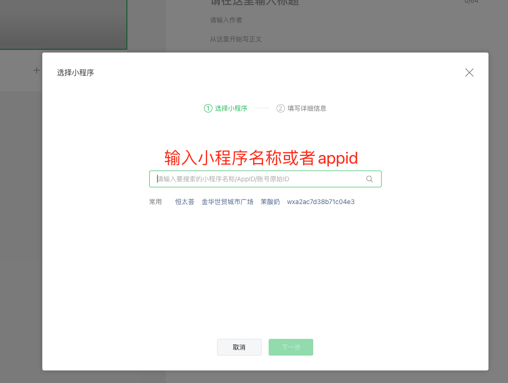Viewport: 508px width, 383px height.
Task: Click the 常用 label beside the shortcuts
Action: 155,202
